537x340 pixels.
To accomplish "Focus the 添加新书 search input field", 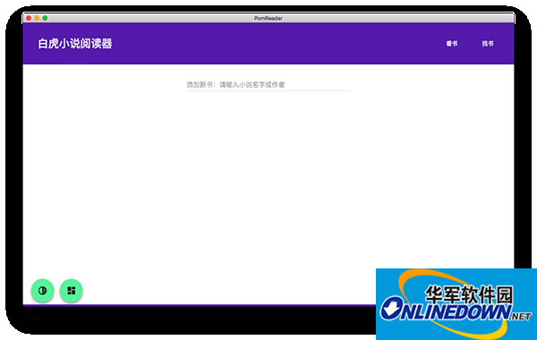I will [x=268, y=85].
